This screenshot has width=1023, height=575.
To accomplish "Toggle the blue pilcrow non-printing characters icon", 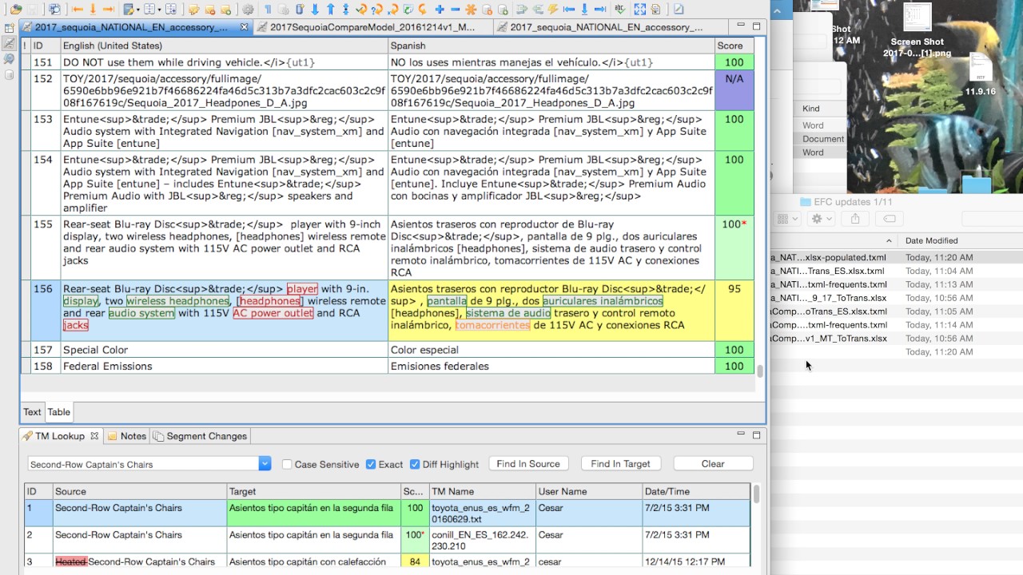I will point(268,10).
